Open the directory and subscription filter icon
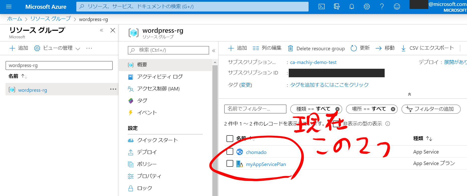The image size is (467, 196). pos(337,6)
